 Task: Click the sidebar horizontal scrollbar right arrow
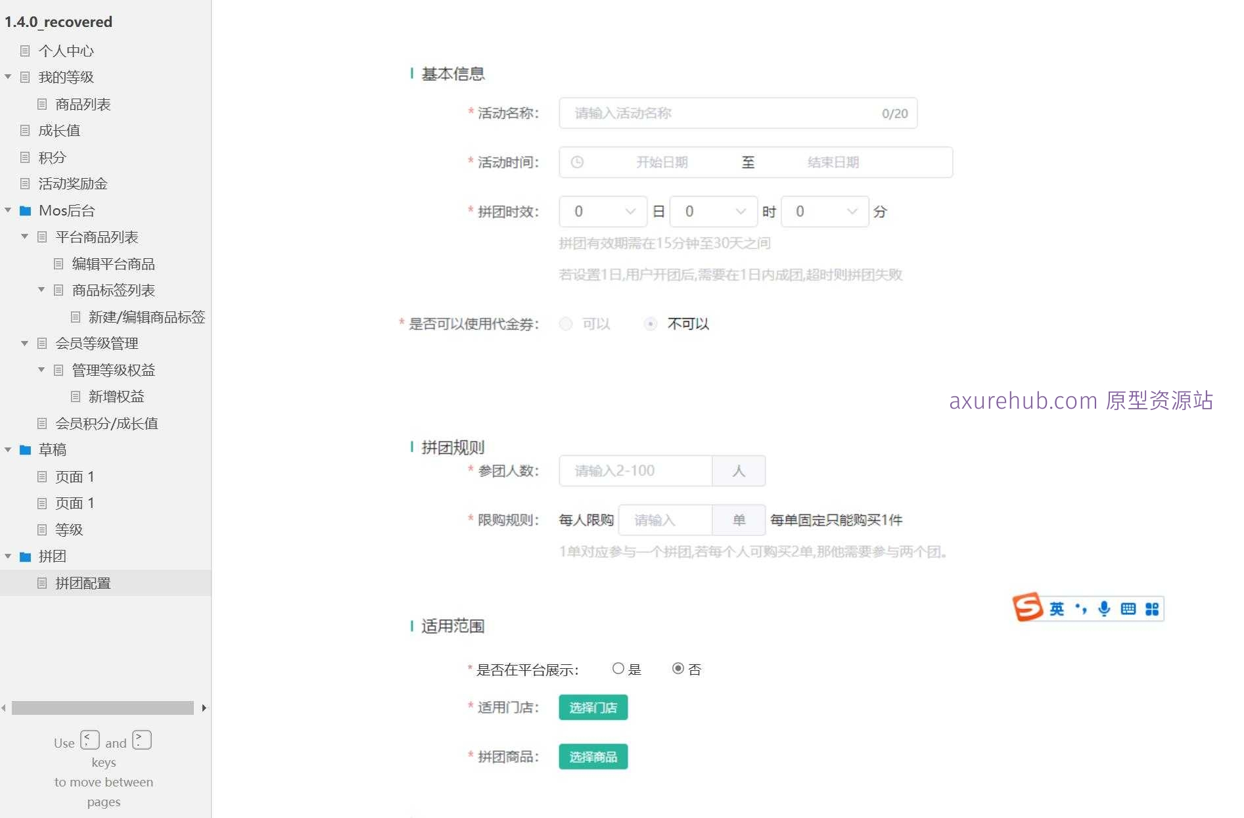click(204, 708)
